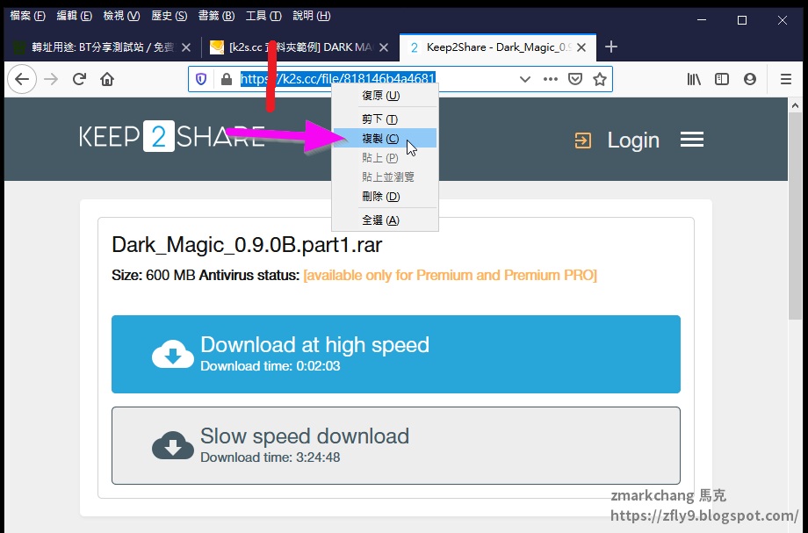Expand the address bar history dropdown
This screenshot has height=533, width=808.
coord(524,79)
